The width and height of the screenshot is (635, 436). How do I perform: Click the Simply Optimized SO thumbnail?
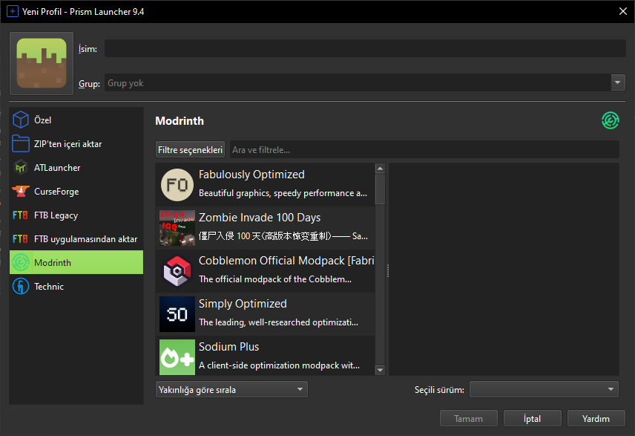pos(177,314)
